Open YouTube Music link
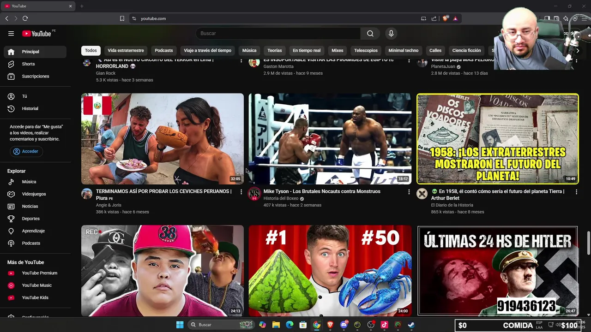This screenshot has width=591, height=332. click(35, 285)
